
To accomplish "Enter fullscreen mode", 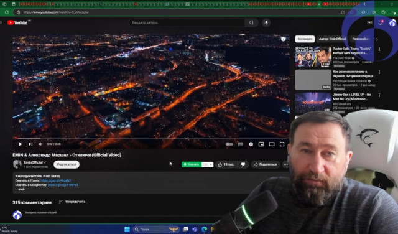I will [x=282, y=144].
